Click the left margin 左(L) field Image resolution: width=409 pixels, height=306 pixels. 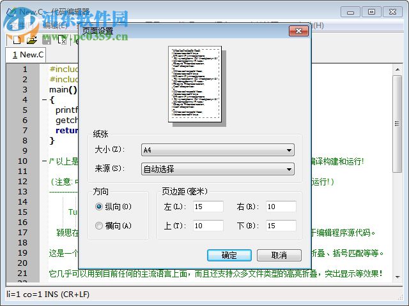coord(208,207)
